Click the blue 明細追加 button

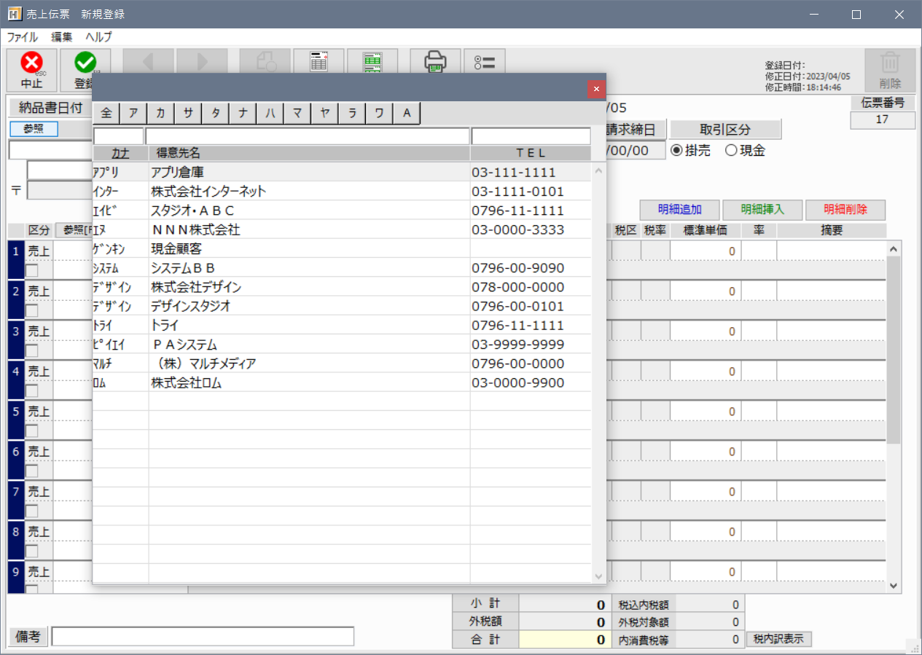[679, 210]
